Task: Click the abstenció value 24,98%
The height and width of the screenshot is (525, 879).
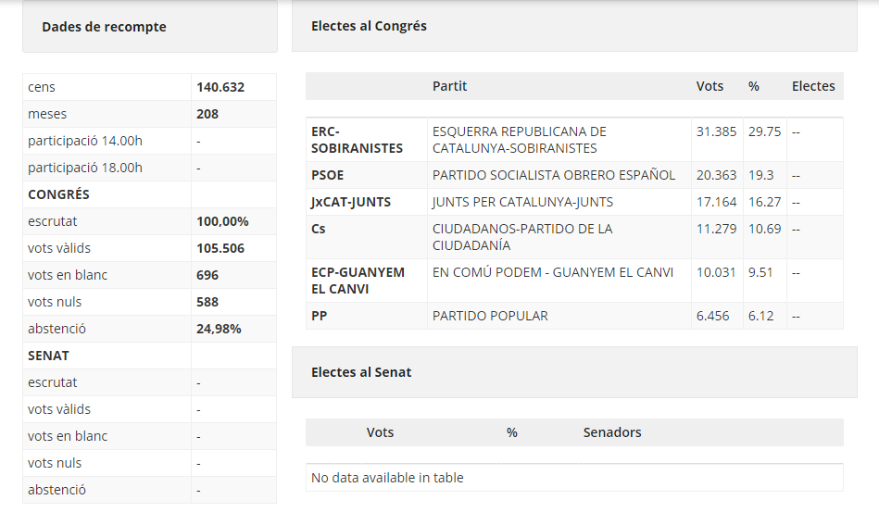Action: tap(219, 329)
